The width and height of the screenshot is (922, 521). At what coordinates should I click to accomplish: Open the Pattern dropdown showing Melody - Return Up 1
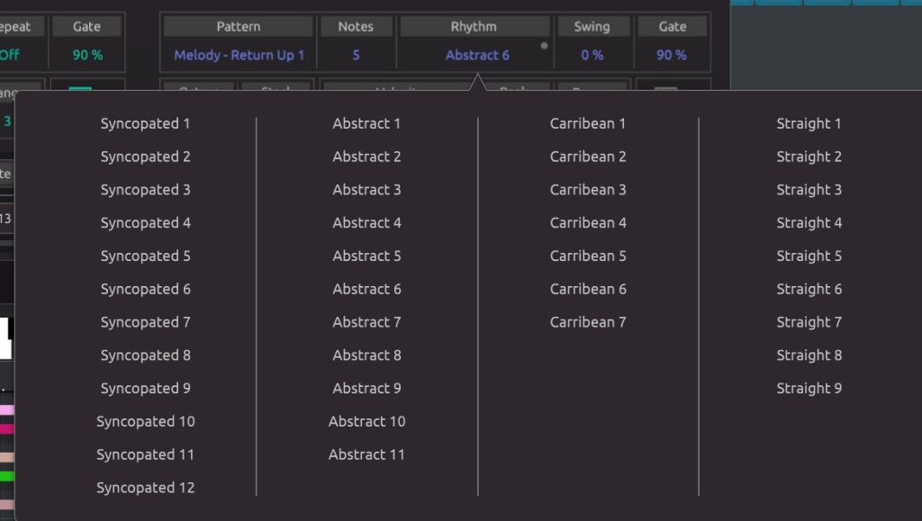pyautogui.click(x=239, y=56)
